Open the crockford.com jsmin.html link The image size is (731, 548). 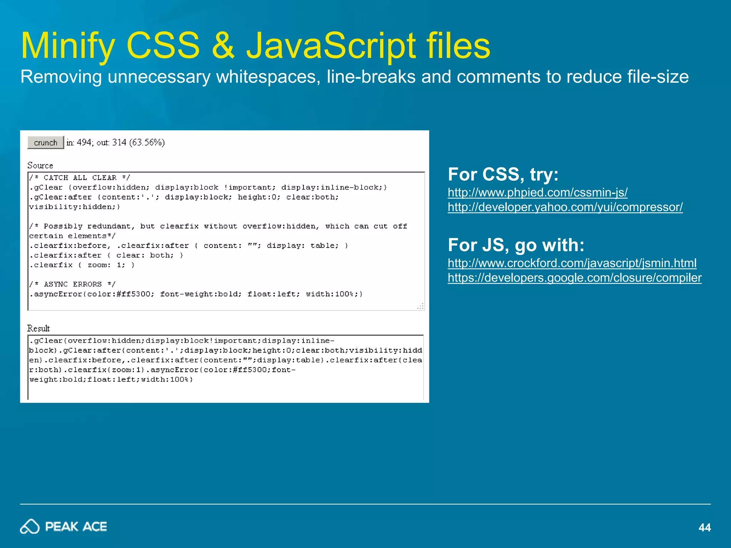[572, 263]
